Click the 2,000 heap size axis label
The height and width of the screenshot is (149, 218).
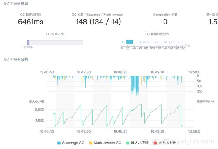click(x=39, y=109)
